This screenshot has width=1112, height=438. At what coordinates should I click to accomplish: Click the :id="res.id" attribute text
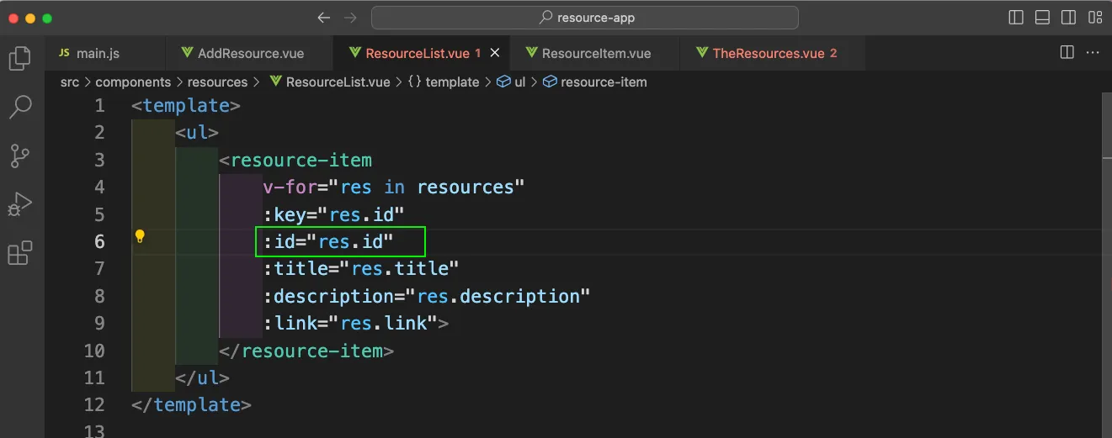(328, 241)
